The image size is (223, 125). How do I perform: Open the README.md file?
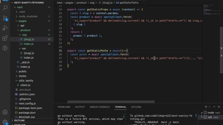point(26,117)
